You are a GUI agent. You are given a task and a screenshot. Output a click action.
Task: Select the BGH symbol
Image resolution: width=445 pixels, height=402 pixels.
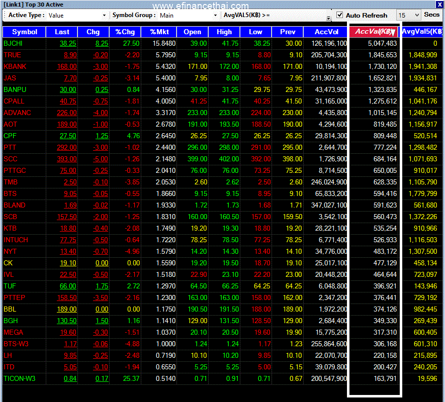pos(11,321)
